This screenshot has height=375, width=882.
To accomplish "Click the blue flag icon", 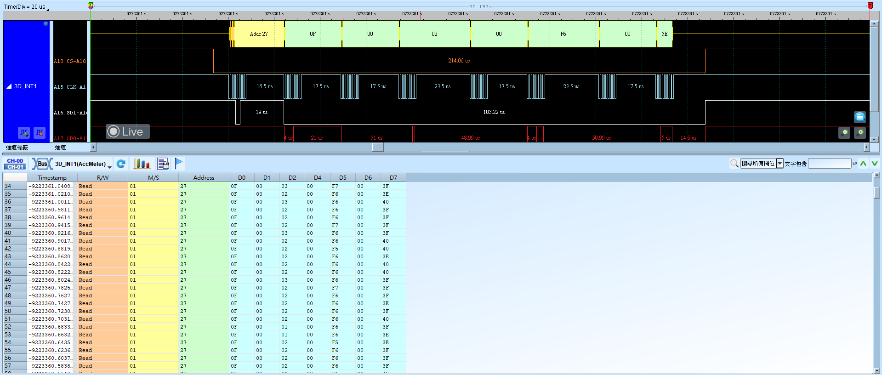I will (179, 164).
